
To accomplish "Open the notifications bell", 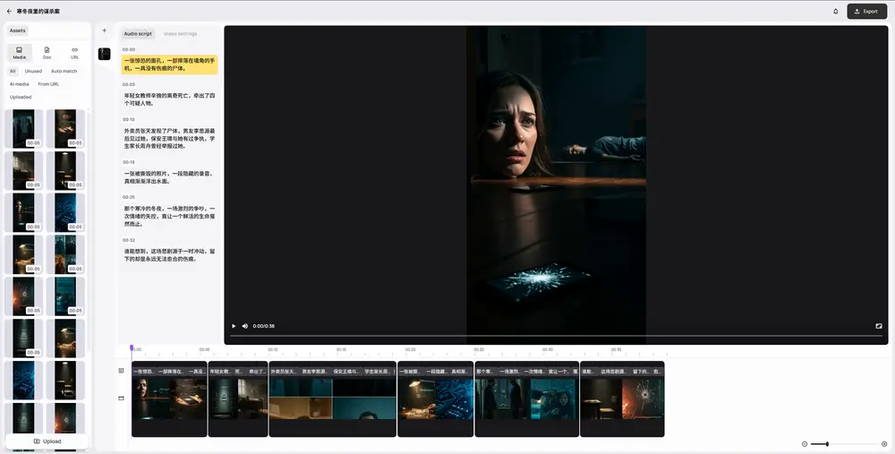I will [836, 12].
